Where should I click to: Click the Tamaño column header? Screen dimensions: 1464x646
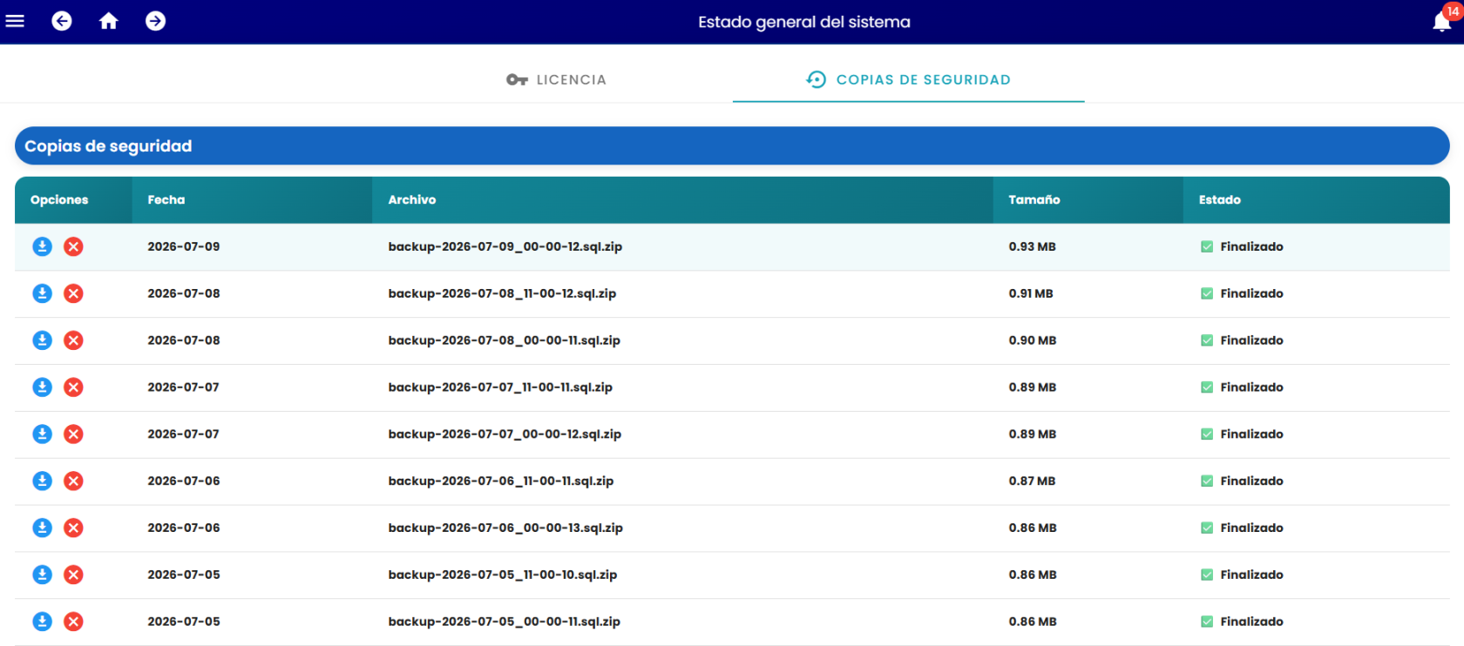tap(1034, 199)
